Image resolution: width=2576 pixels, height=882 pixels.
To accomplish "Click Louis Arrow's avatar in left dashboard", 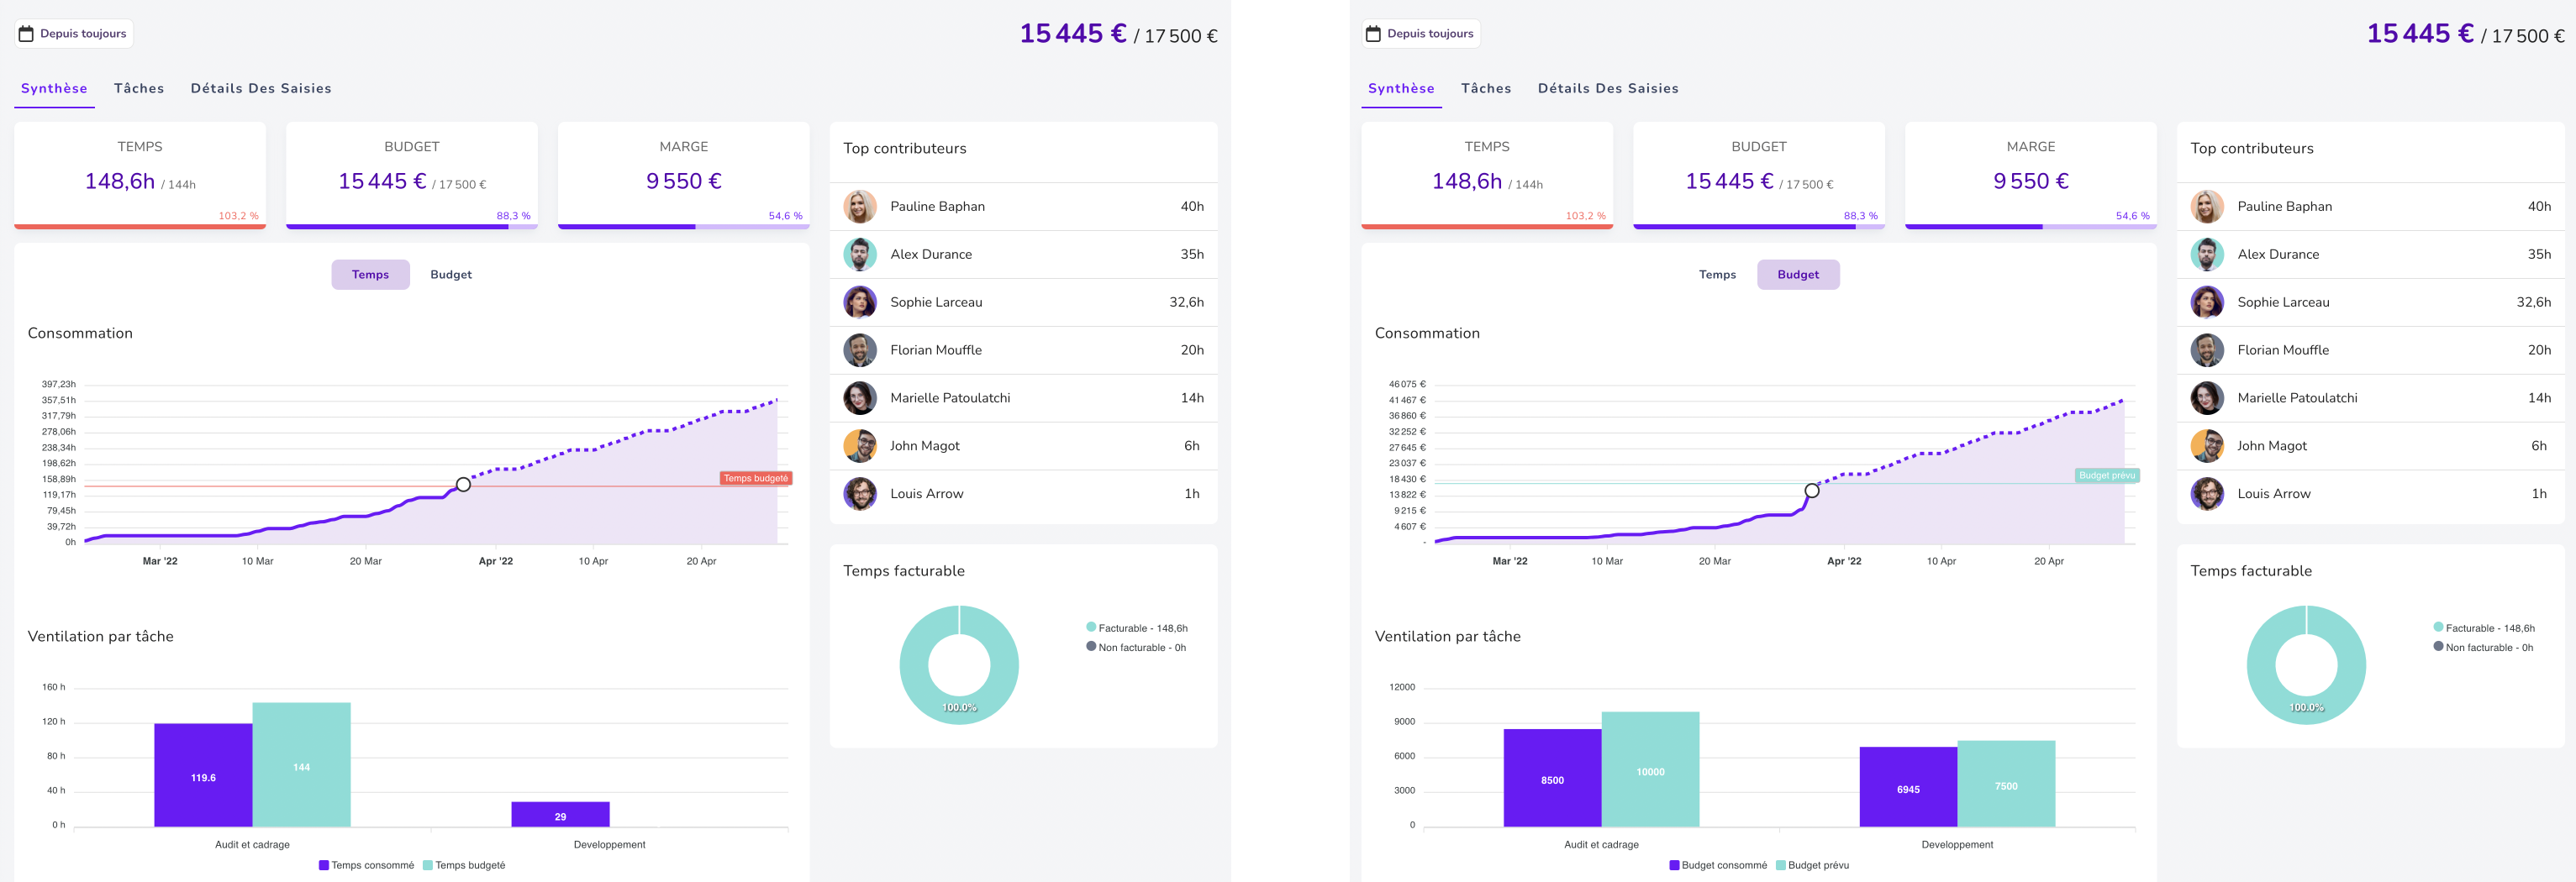I will coord(860,494).
